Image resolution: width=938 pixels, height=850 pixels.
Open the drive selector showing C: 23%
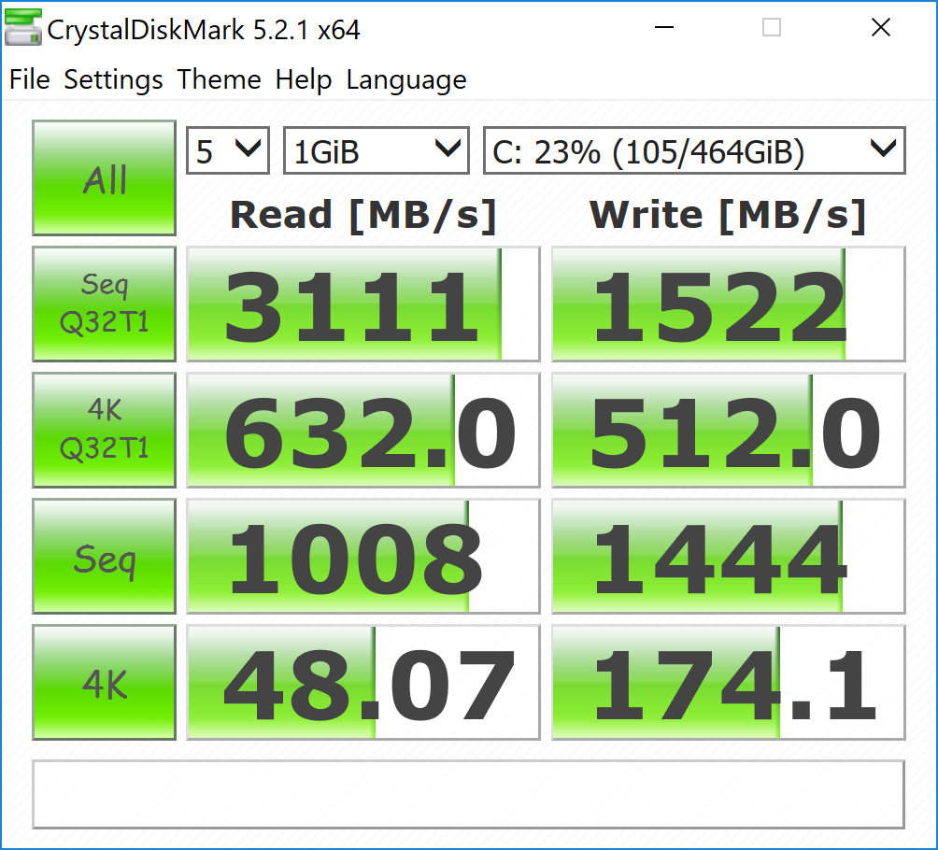(694, 150)
